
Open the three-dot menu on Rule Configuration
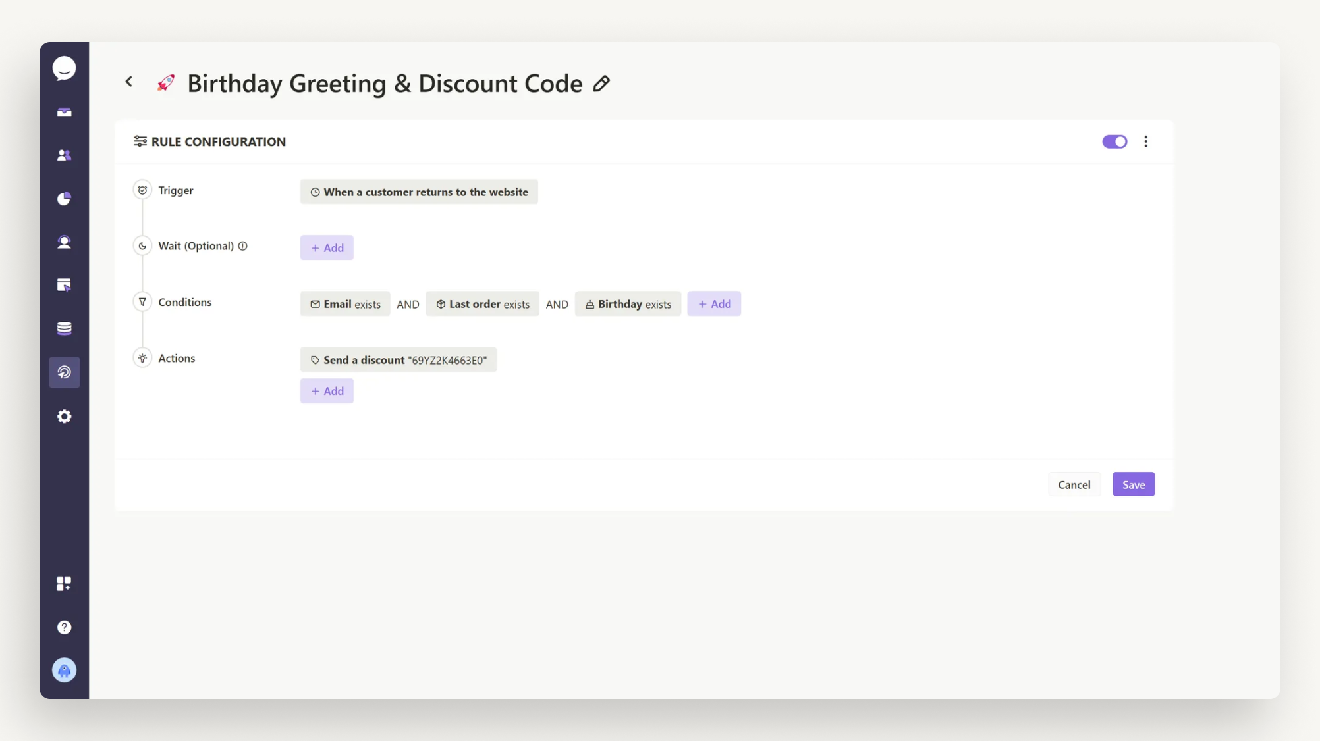[x=1146, y=141]
